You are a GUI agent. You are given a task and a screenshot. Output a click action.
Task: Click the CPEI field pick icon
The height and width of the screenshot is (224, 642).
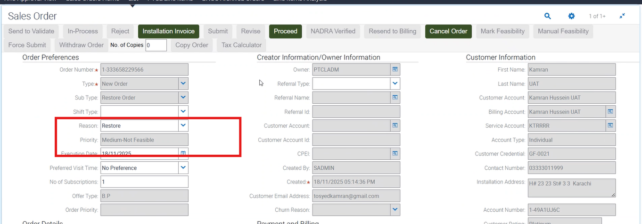(x=395, y=154)
